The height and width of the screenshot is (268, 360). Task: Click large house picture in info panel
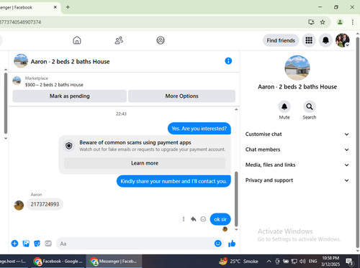297,68
